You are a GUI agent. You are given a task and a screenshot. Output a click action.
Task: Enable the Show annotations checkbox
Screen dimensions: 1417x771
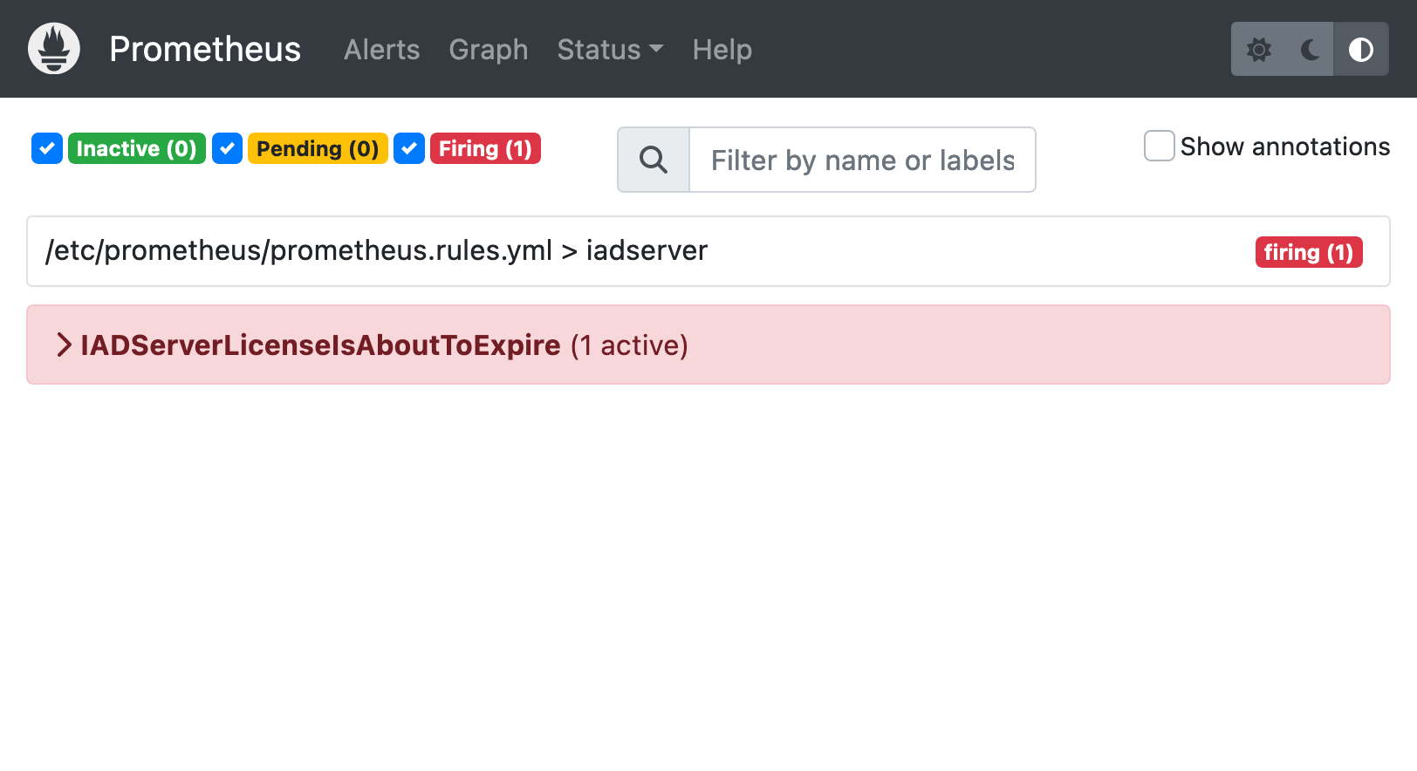(x=1159, y=146)
